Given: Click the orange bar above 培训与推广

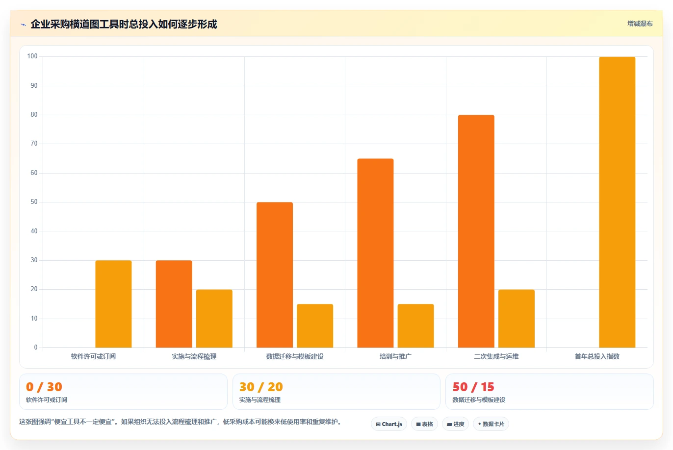Looking at the screenshot, I should [x=375, y=253].
